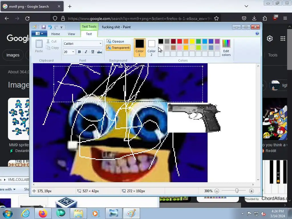This screenshot has height=219, width=292.
Task: Open the Customize Quick Access Toolbar arrow
Action: (62, 27)
